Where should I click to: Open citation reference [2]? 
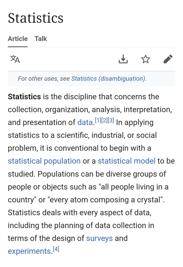(x=104, y=120)
